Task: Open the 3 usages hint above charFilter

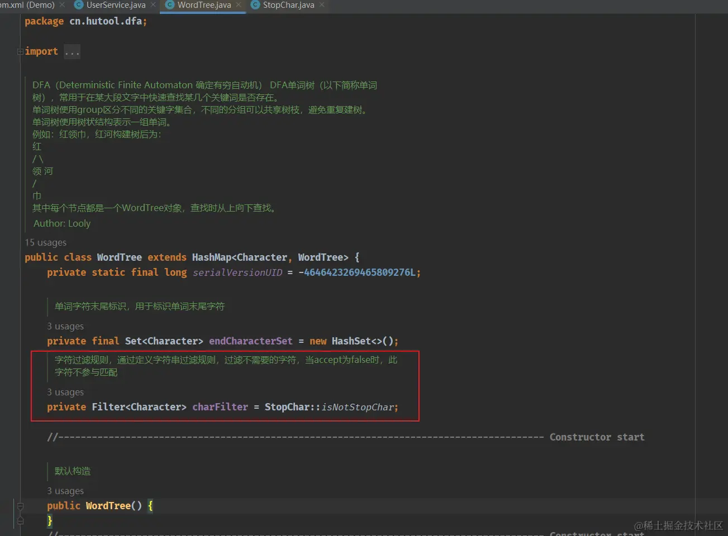Action: point(65,392)
